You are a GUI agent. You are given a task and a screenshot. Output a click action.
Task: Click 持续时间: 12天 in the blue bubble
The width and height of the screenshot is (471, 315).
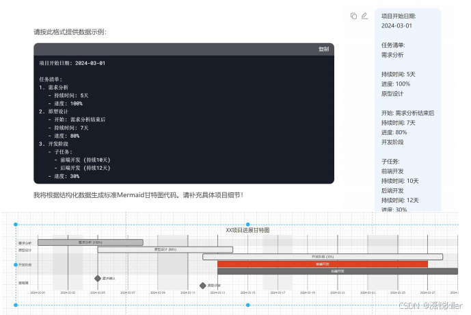pyautogui.click(x=400, y=201)
